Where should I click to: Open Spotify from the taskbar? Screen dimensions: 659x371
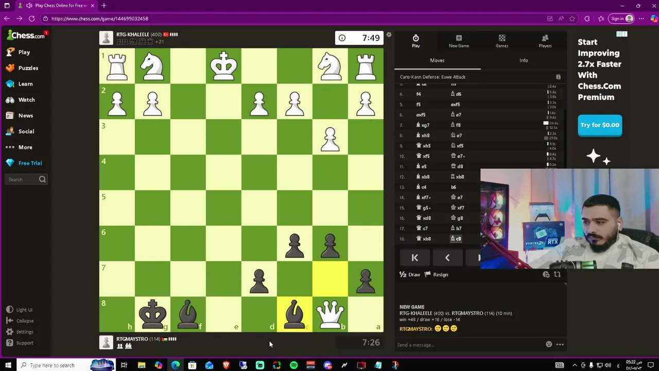pos(293,365)
